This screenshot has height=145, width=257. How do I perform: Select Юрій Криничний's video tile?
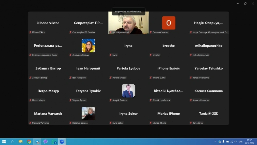pos(128,23)
